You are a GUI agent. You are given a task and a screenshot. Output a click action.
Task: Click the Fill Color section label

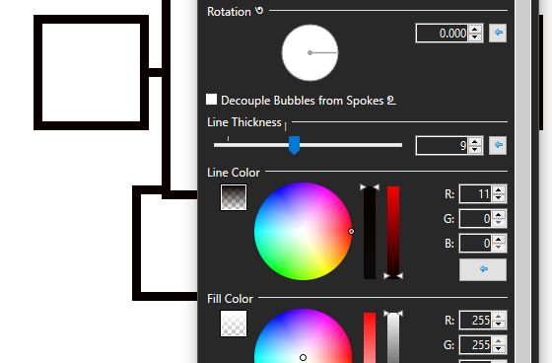click(x=230, y=299)
